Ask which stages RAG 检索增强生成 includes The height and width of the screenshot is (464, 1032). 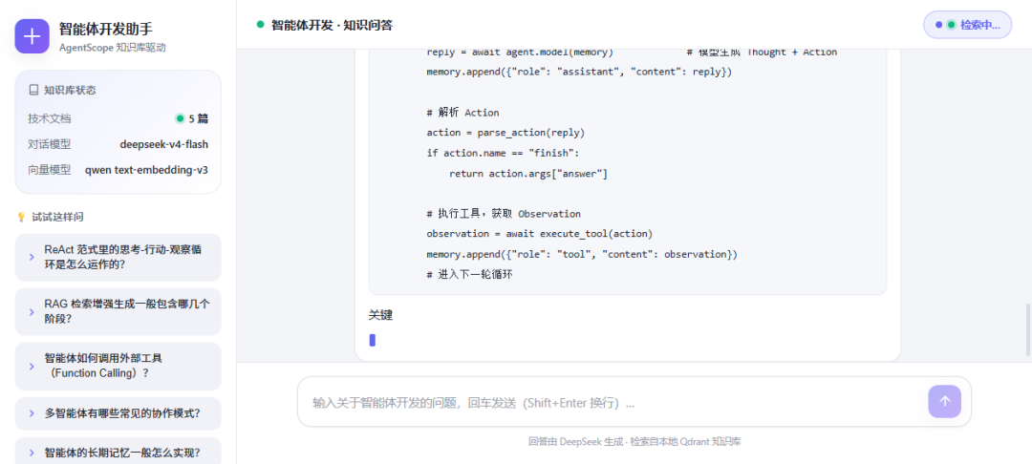[x=118, y=311]
